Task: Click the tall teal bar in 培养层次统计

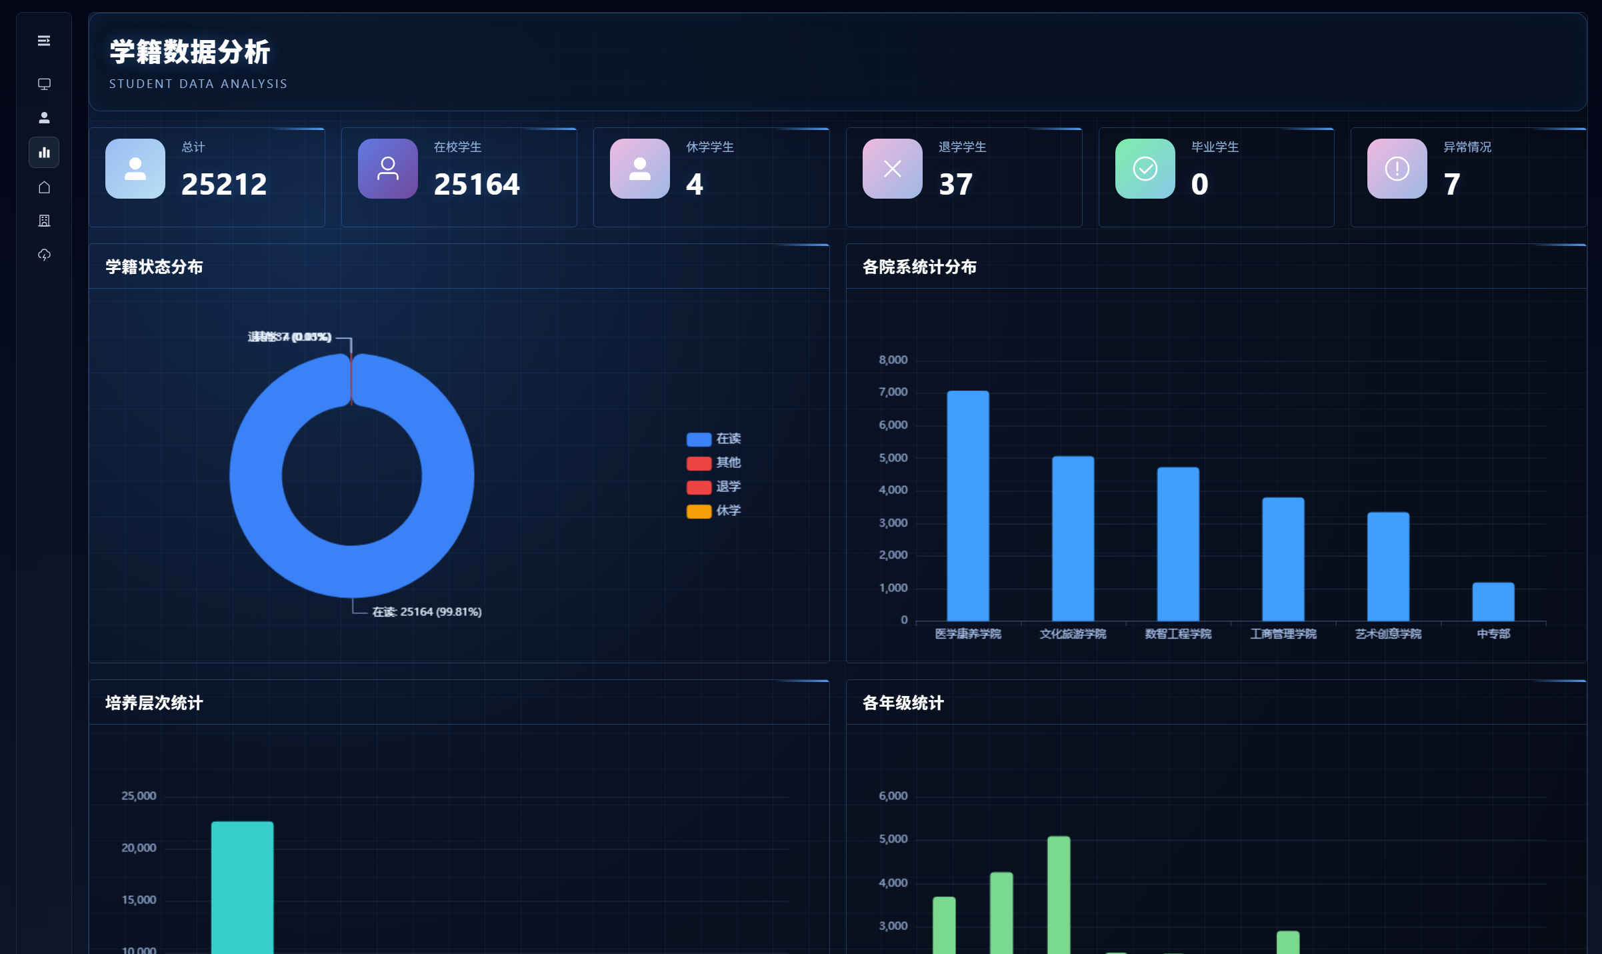Action: coord(243,887)
